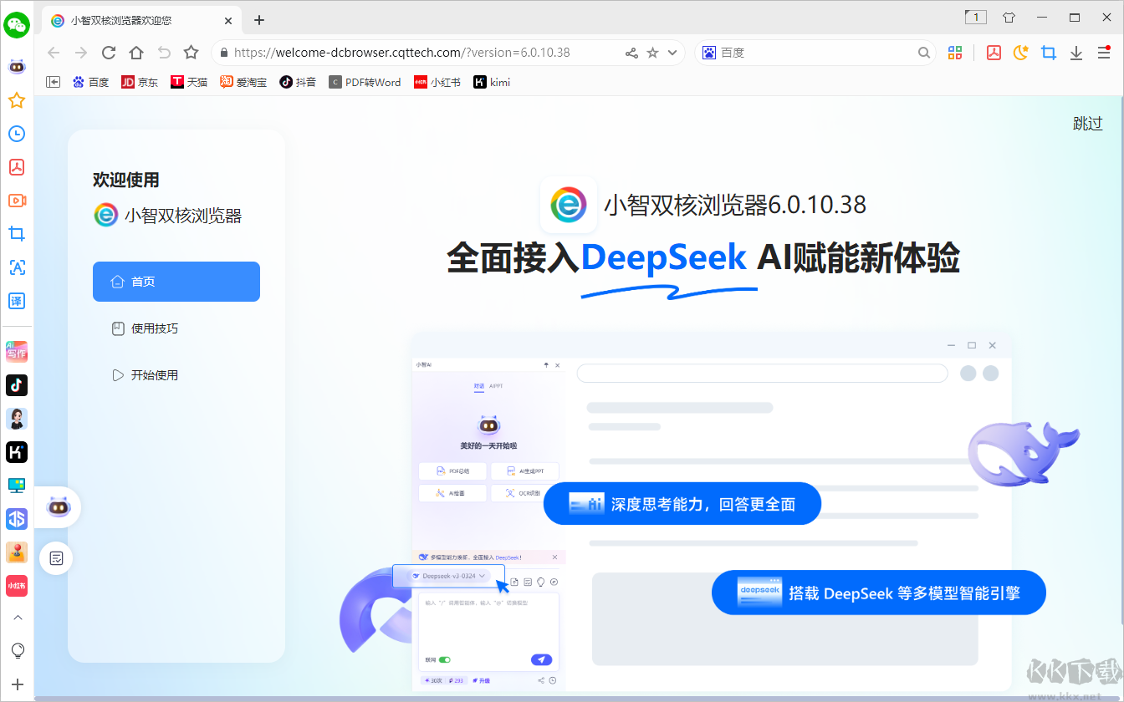1124x702 pixels.
Task: Open the 爱淘宝 bookmark
Action: pyautogui.click(x=243, y=82)
